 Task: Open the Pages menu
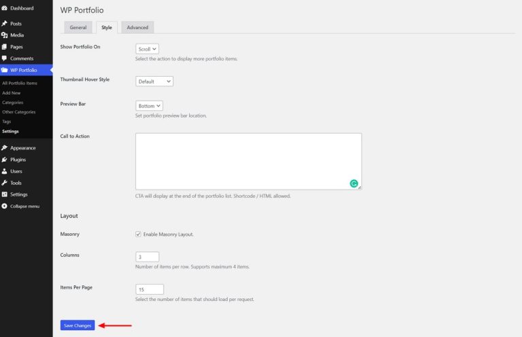pos(16,47)
